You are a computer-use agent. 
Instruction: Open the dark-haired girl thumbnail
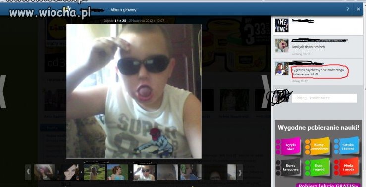70,172
